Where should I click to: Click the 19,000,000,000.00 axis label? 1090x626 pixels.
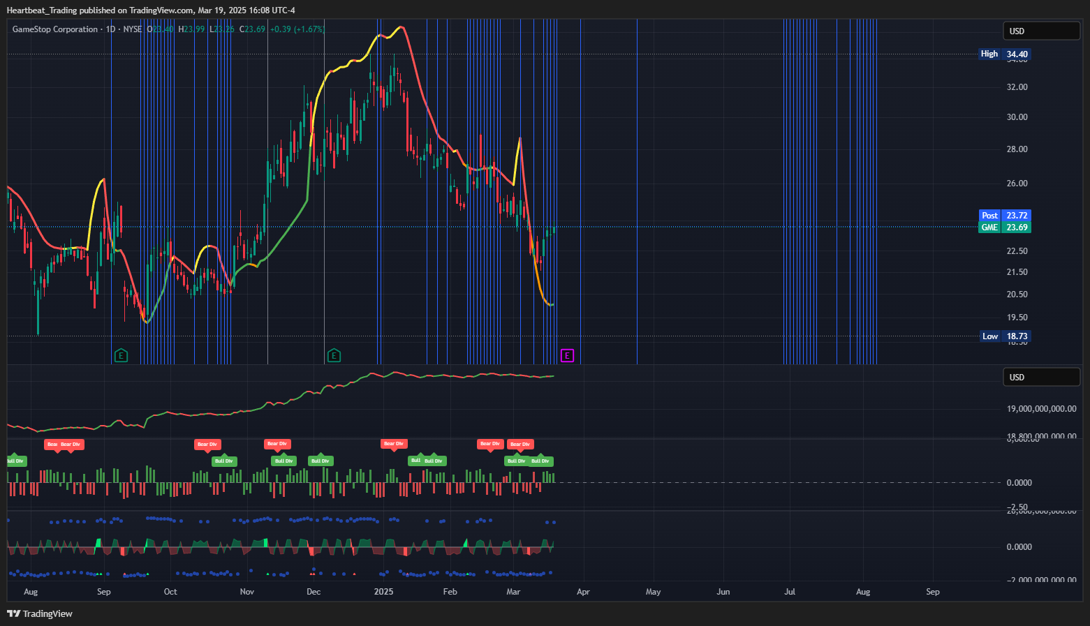pyautogui.click(x=1042, y=409)
